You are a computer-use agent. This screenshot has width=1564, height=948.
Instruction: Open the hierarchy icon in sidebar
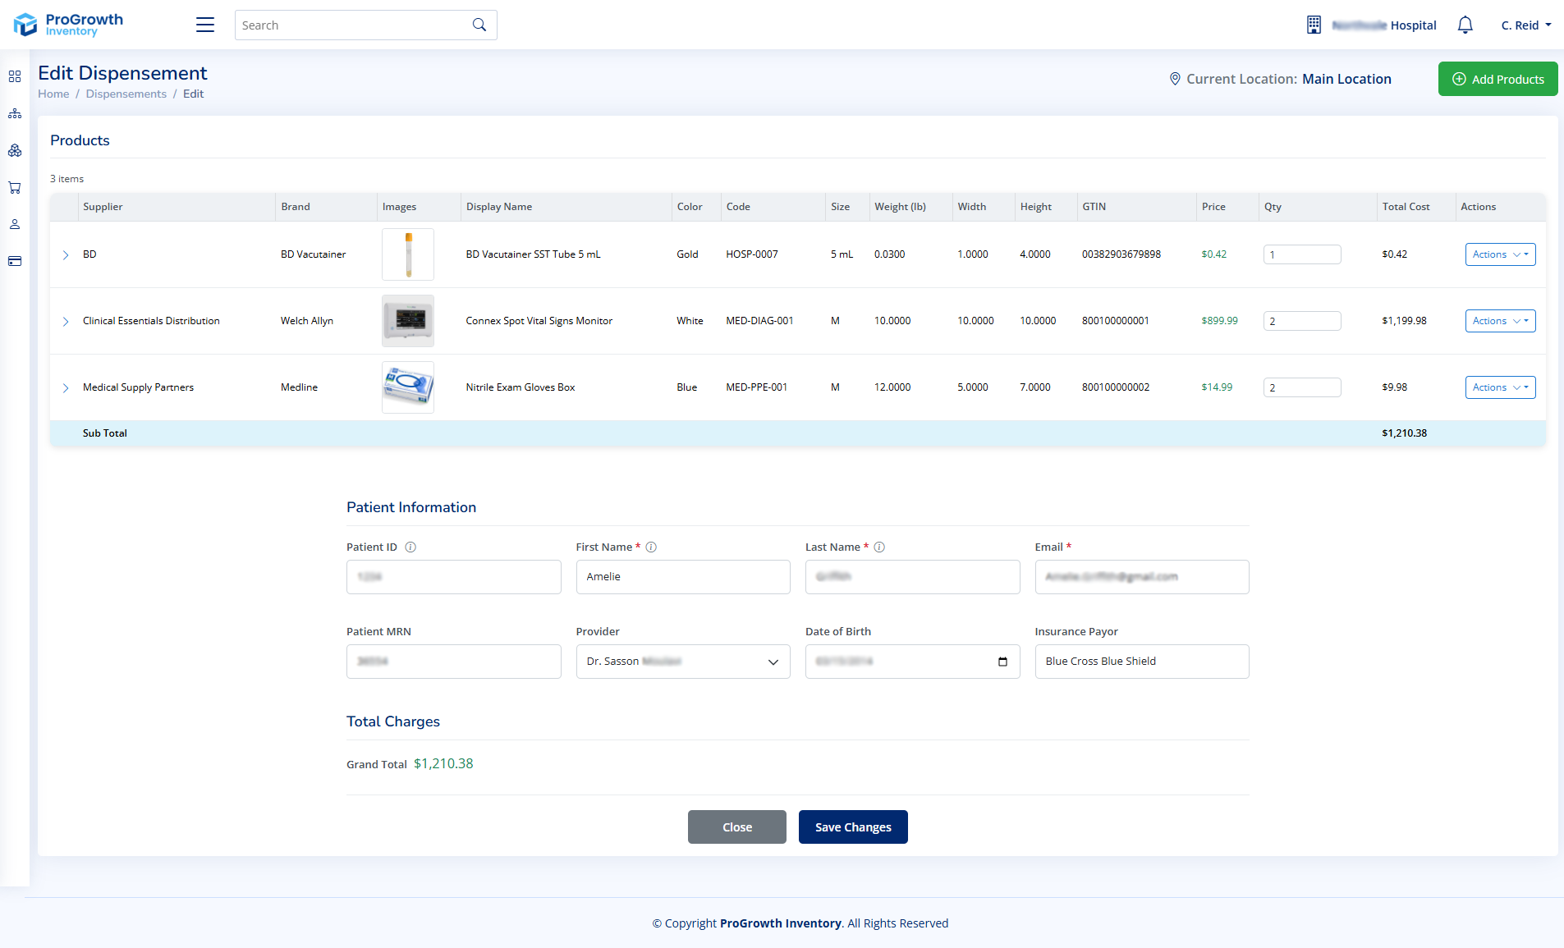coord(15,113)
